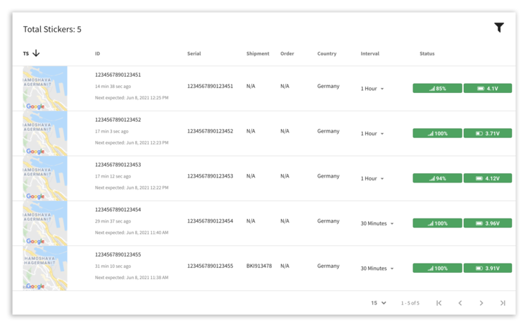Go to first page of results
528x327 pixels.
tap(439, 303)
